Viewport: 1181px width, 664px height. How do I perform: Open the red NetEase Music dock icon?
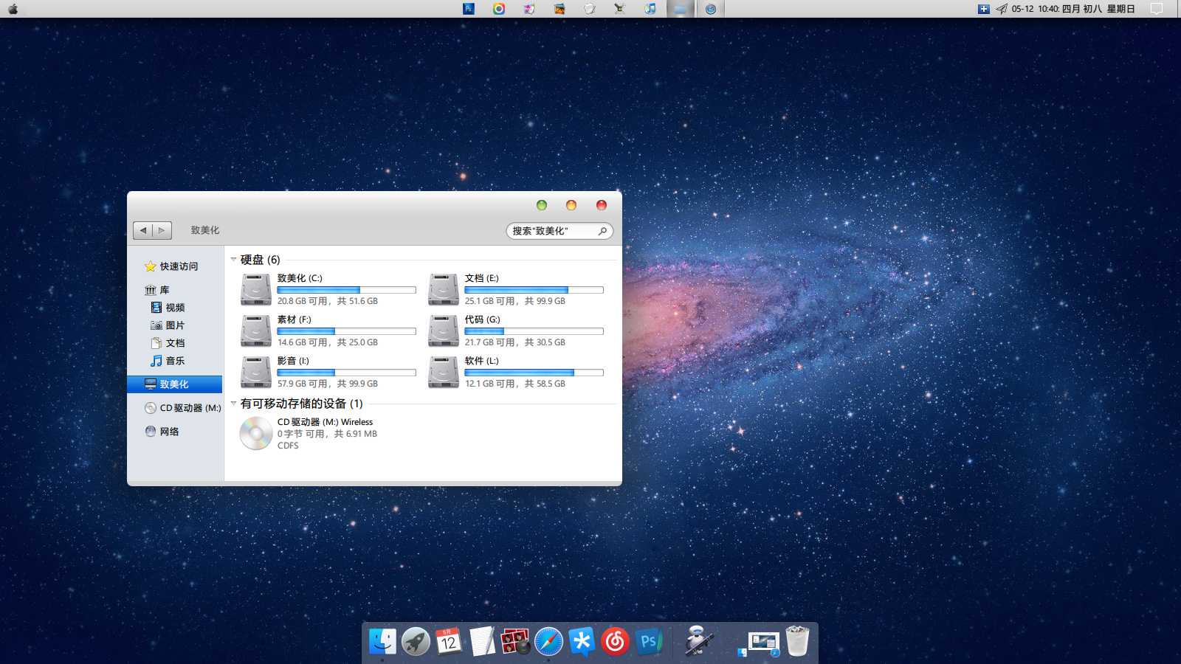point(615,641)
